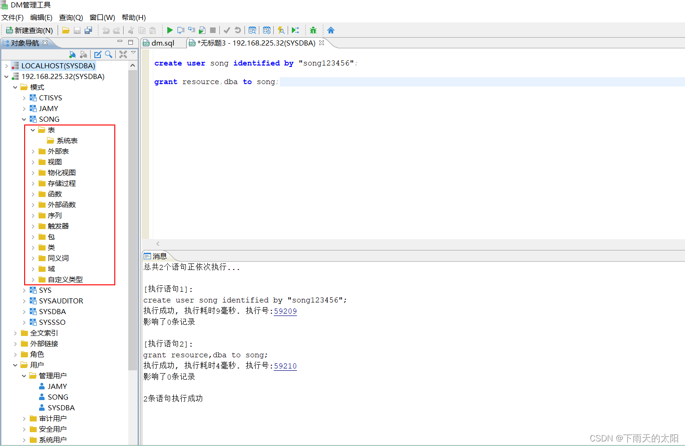The image size is (685, 447).
Task: Run the SQL with green play icon
Action: (x=170, y=30)
